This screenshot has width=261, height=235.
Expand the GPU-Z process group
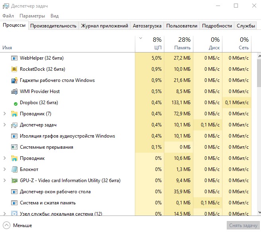click(x=5, y=181)
